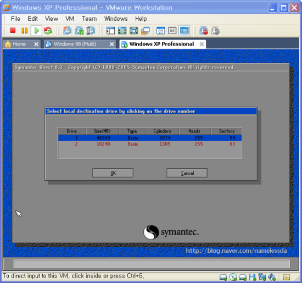Close the Windows XP Professional tab
302x283 pixels.
(x=202, y=44)
